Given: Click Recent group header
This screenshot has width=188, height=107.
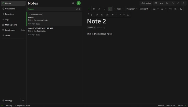Looking at the screenshot, I should pyautogui.click(x=54, y=9).
